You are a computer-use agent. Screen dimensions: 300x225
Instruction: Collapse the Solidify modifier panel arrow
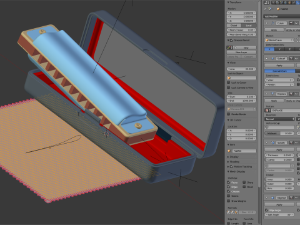coord(266,142)
